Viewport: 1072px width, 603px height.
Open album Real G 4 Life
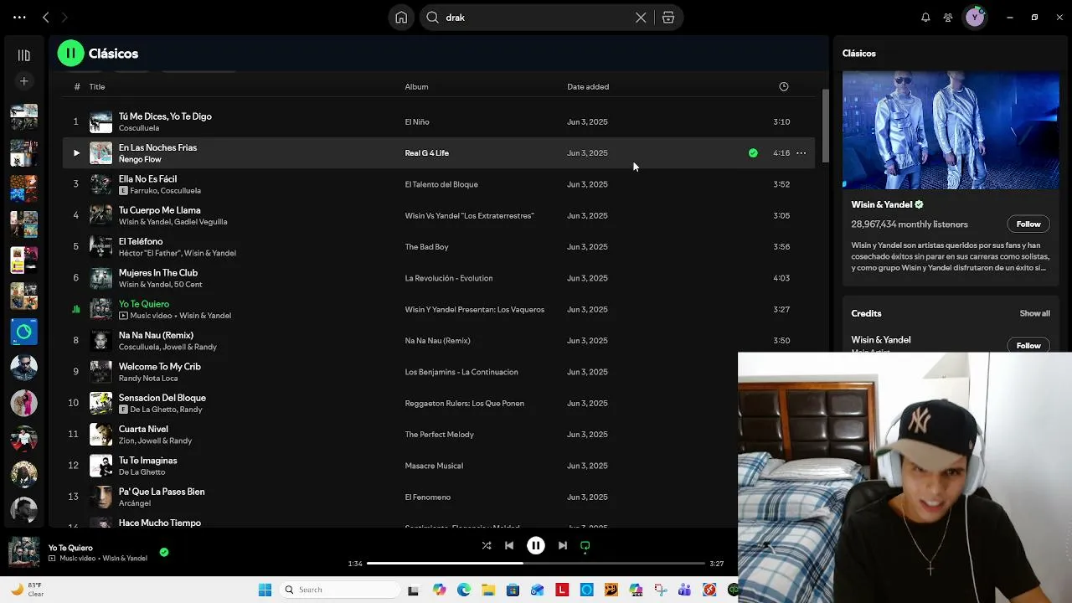pos(427,153)
